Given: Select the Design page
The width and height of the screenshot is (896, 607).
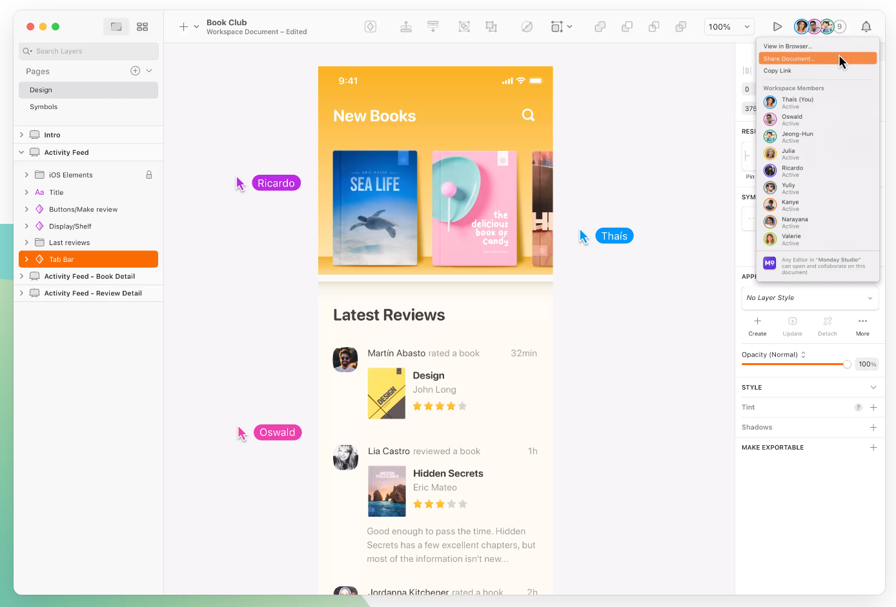Looking at the screenshot, I should point(88,90).
